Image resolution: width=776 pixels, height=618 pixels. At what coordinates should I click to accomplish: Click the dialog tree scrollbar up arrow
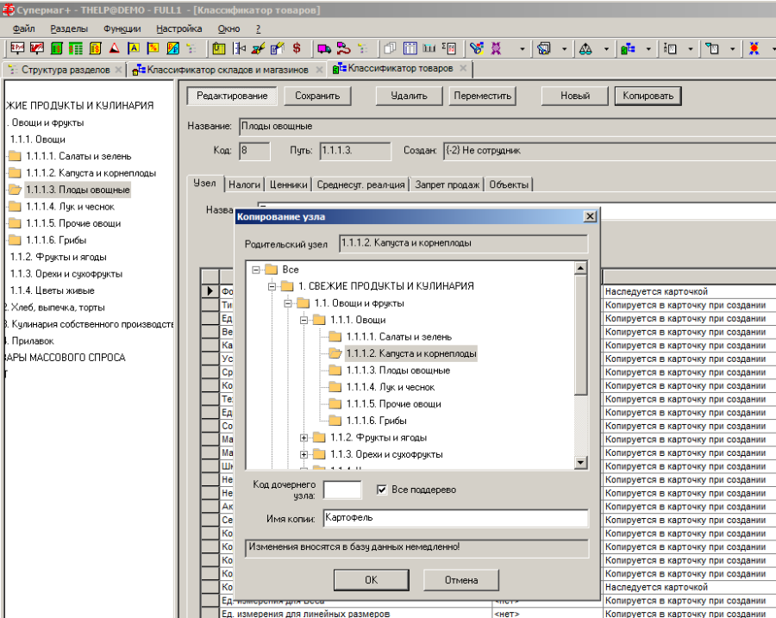coord(580,268)
